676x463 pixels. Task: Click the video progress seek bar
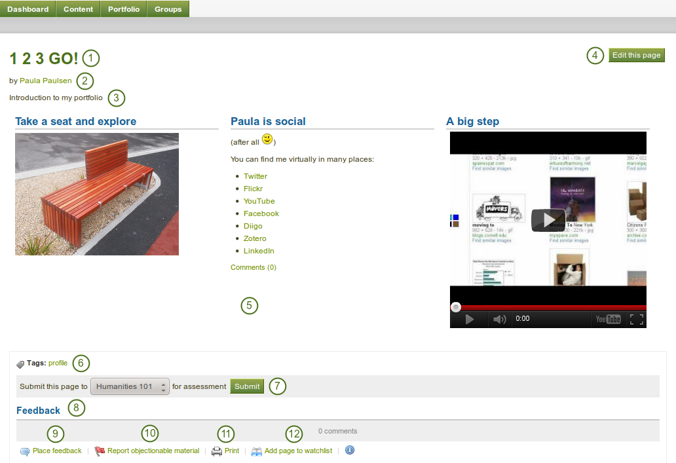click(548, 306)
